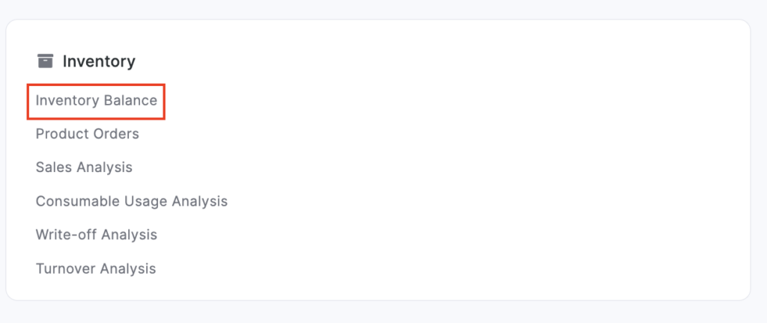Open the Product Orders report
The image size is (767, 323).
[87, 135]
